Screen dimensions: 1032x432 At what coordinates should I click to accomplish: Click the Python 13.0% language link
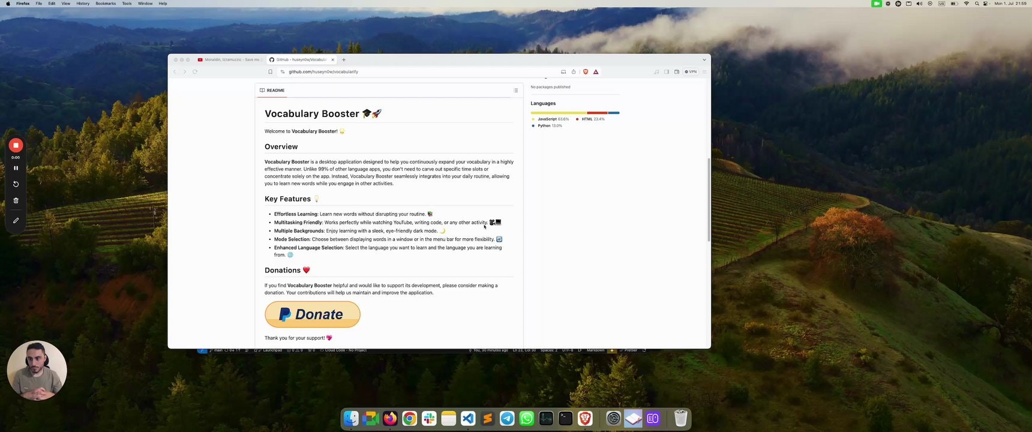[547, 125]
